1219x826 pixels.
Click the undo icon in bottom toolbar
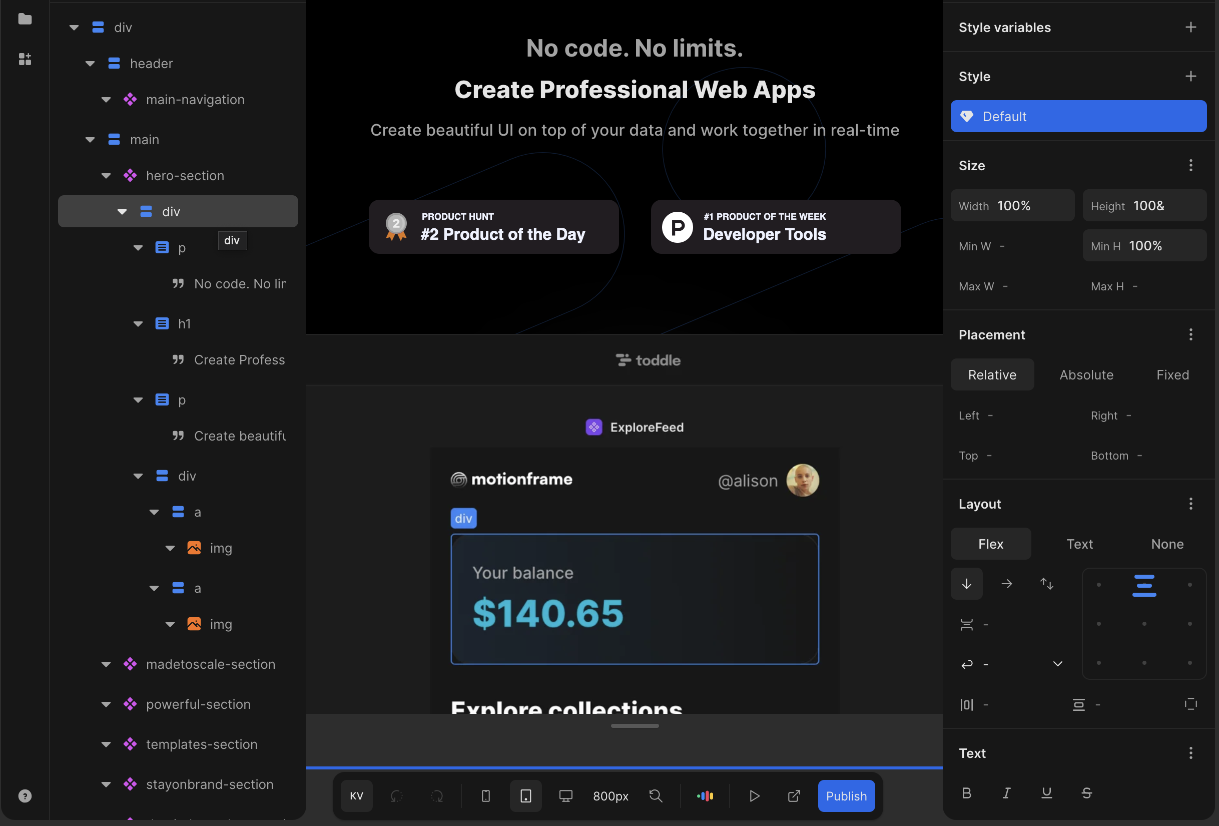click(396, 795)
